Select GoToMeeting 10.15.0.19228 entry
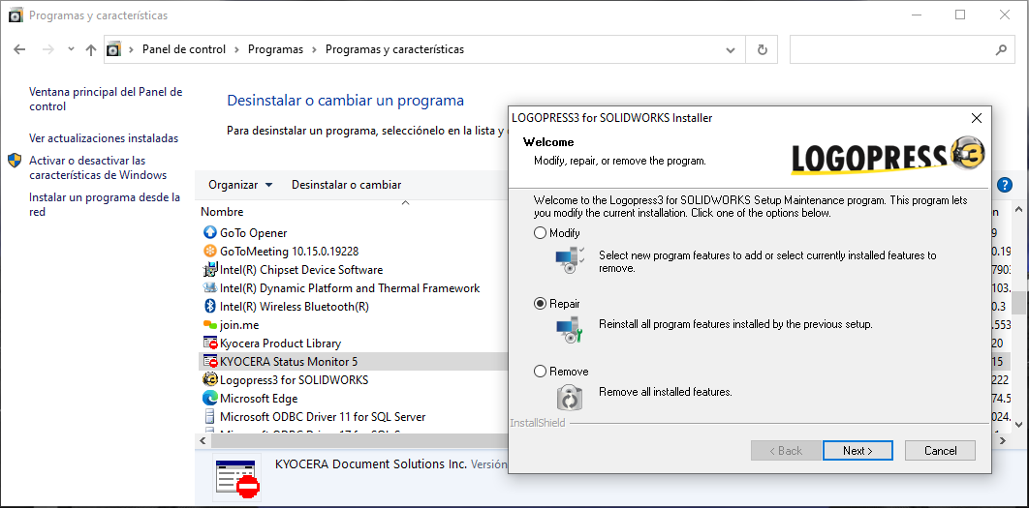Screen dimensions: 1029x508 290,251
